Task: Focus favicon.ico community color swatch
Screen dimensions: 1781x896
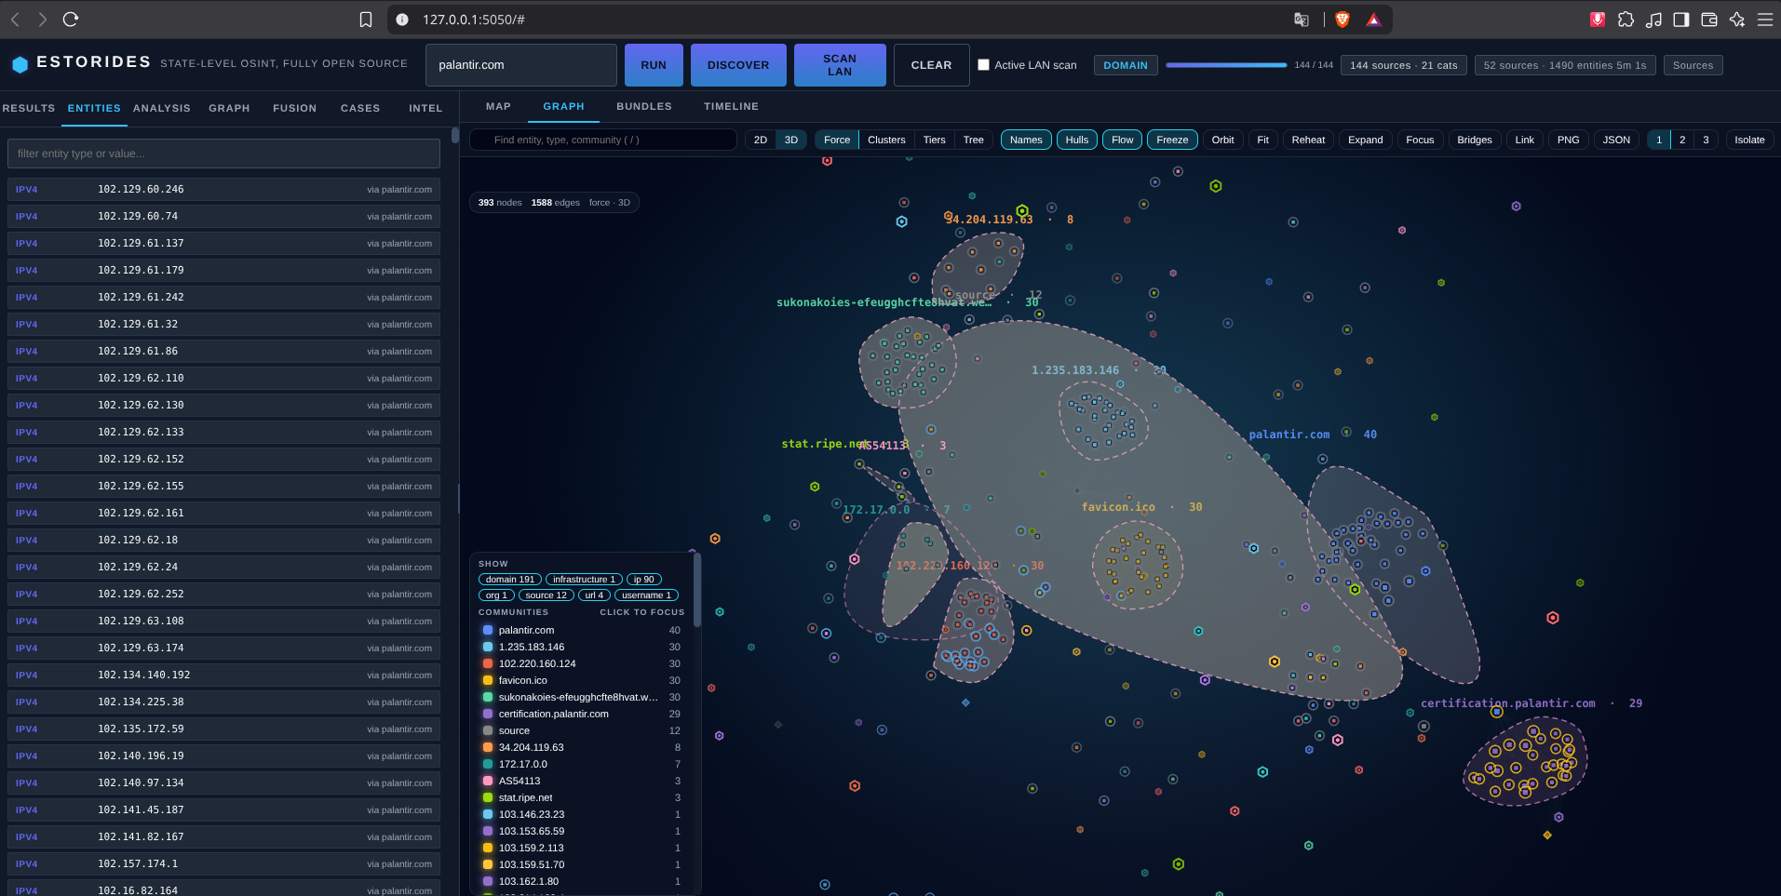Action: click(488, 680)
